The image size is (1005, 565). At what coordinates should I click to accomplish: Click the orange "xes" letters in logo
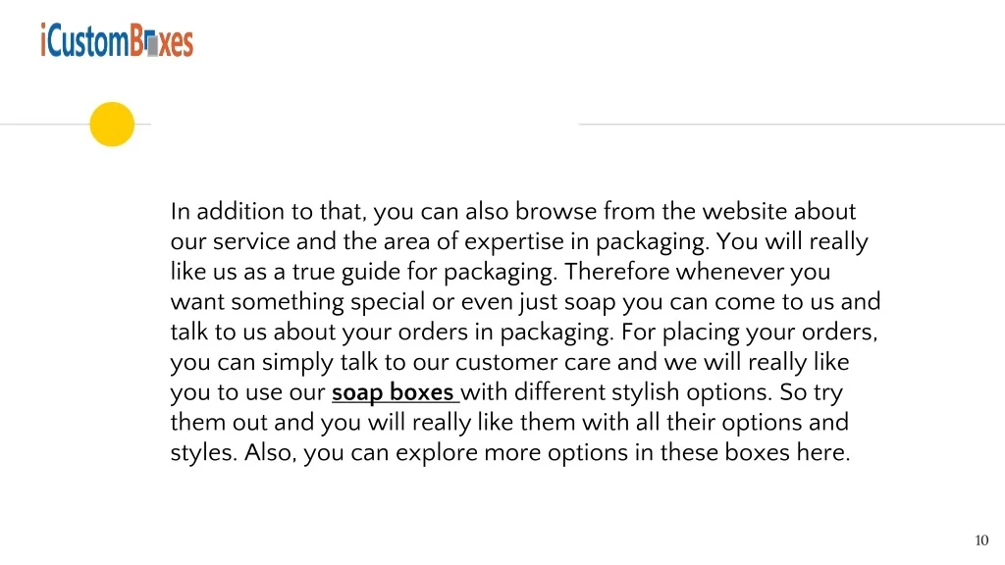[177, 44]
